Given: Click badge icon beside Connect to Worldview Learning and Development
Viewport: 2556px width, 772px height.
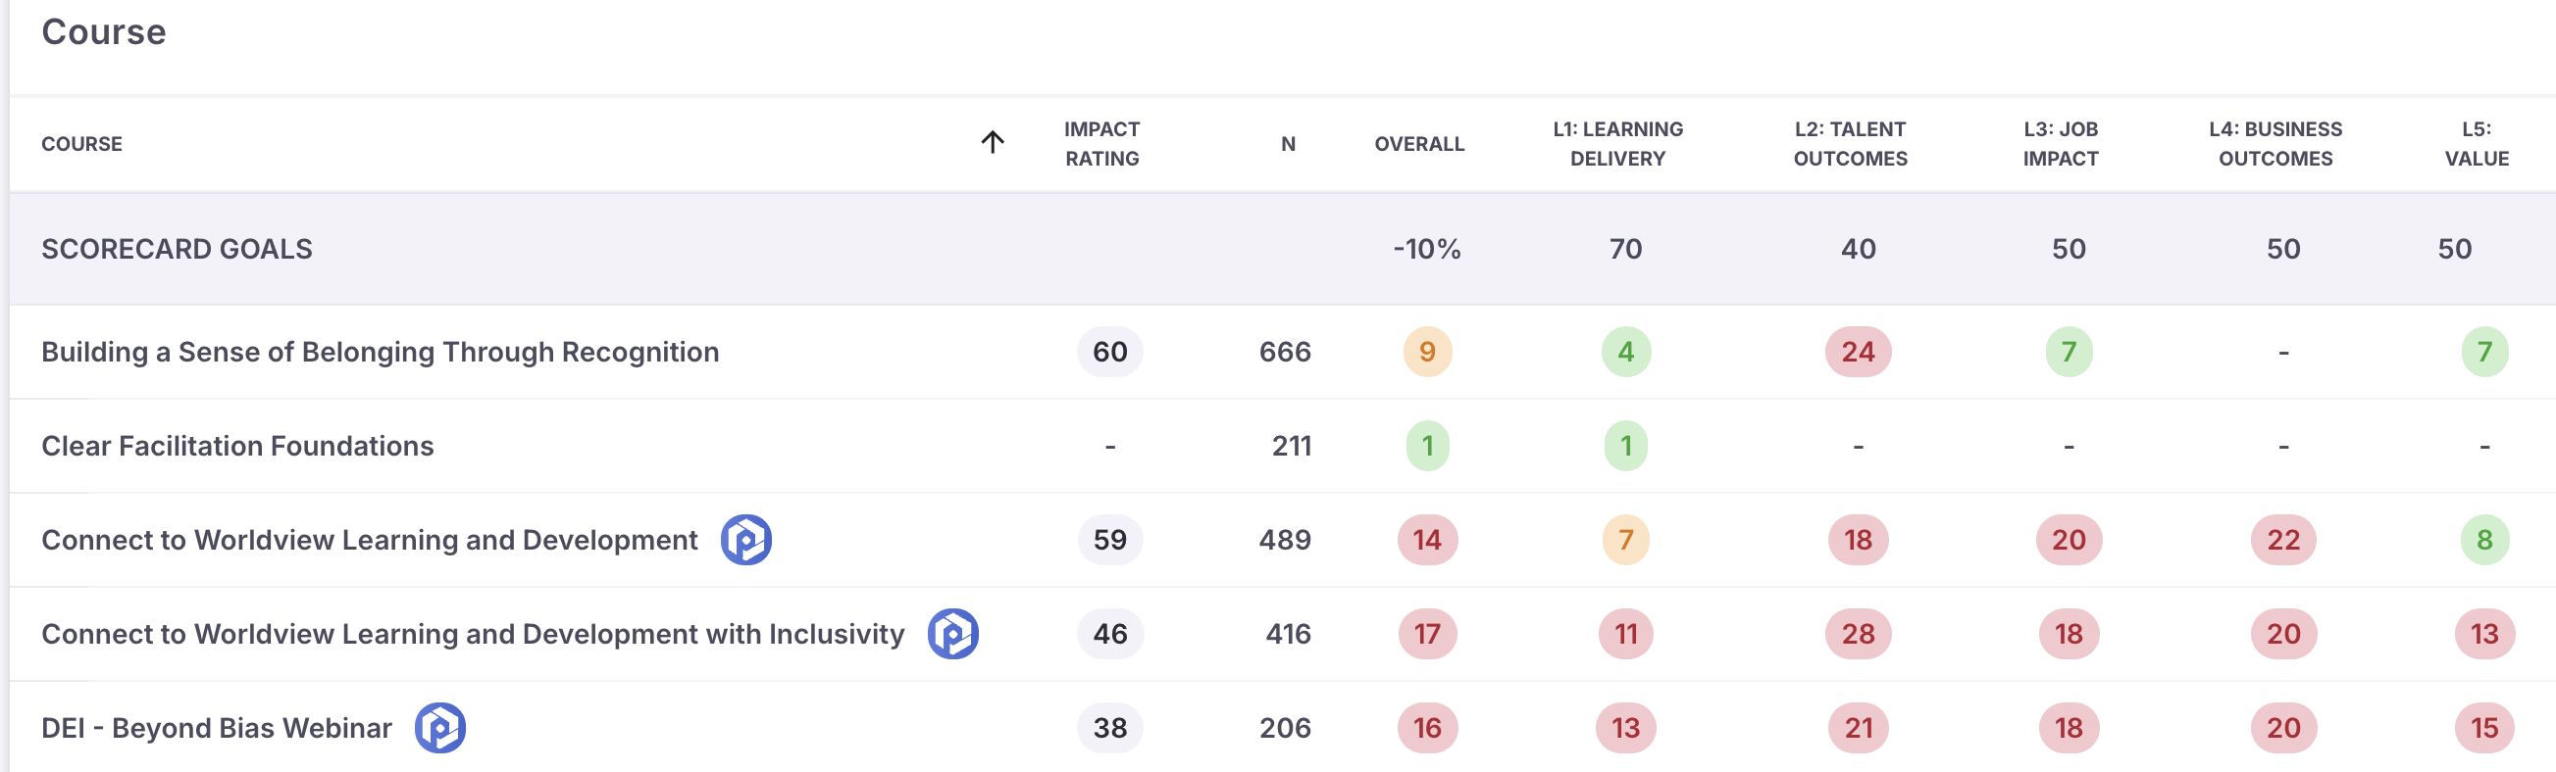Looking at the screenshot, I should point(746,540).
